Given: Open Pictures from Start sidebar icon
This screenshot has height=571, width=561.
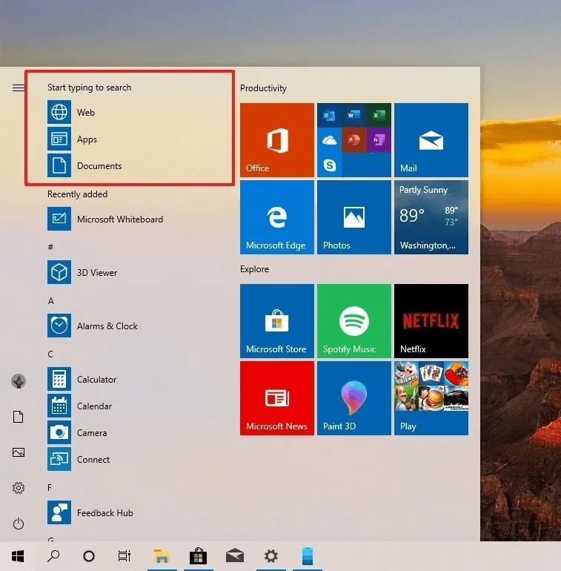Looking at the screenshot, I should click(19, 452).
